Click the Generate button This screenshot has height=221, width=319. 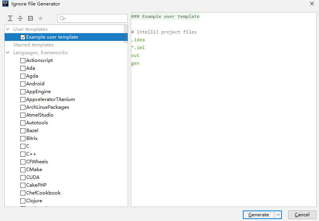point(258,215)
